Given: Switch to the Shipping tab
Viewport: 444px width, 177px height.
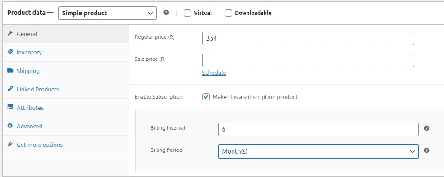Looking at the screenshot, I should point(66,71).
